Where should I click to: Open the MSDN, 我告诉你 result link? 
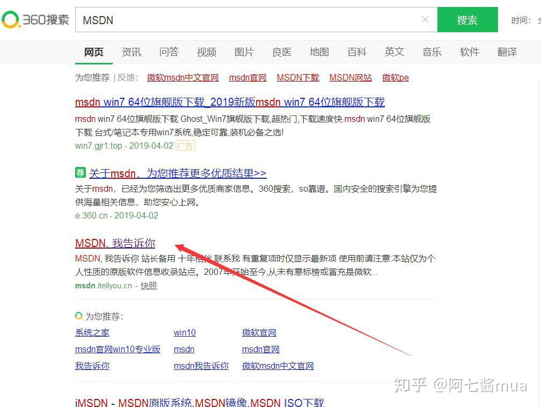(115, 243)
